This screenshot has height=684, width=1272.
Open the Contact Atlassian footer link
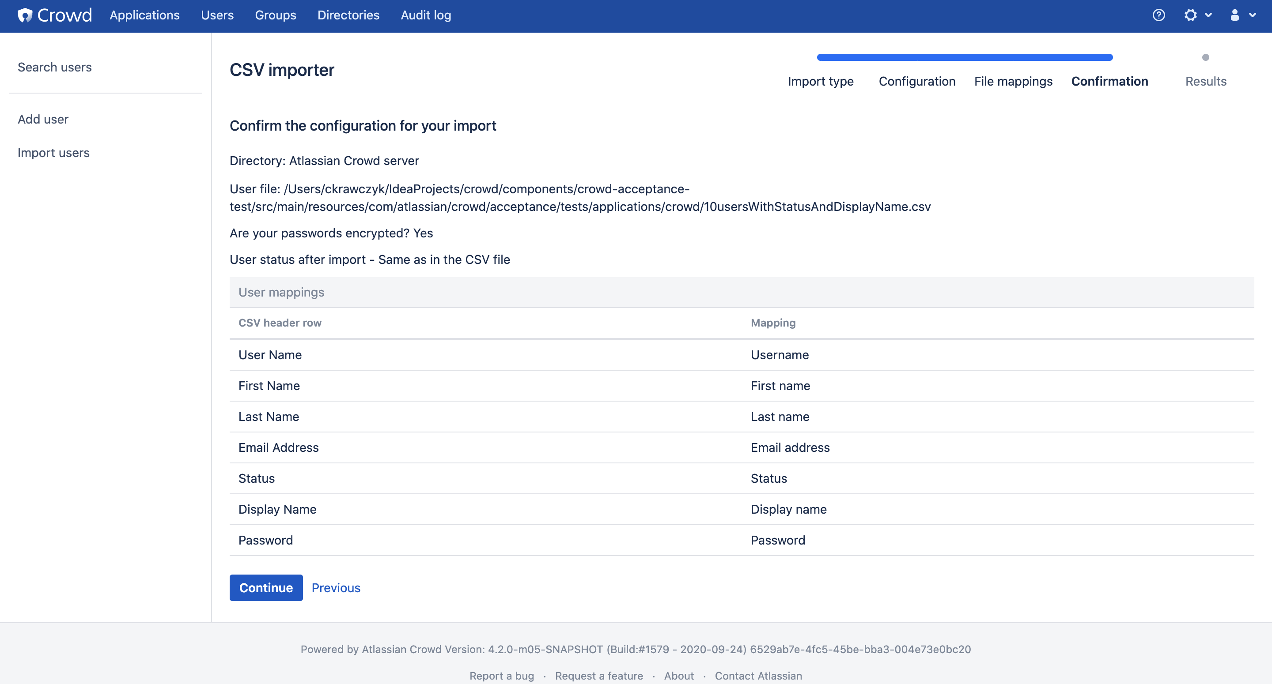click(758, 676)
